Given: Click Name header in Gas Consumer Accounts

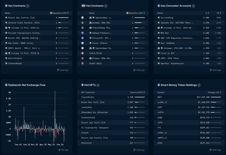Looking at the screenshot, I should pos(160,13).
